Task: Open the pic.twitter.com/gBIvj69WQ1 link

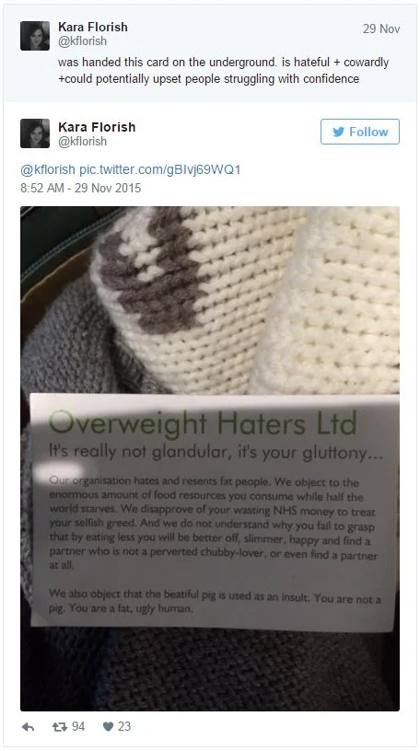Action: pos(159,169)
